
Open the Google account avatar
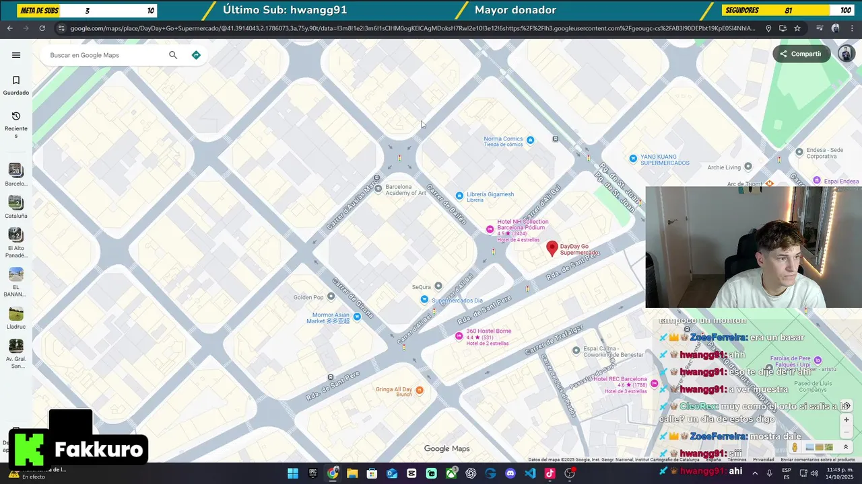(x=846, y=54)
